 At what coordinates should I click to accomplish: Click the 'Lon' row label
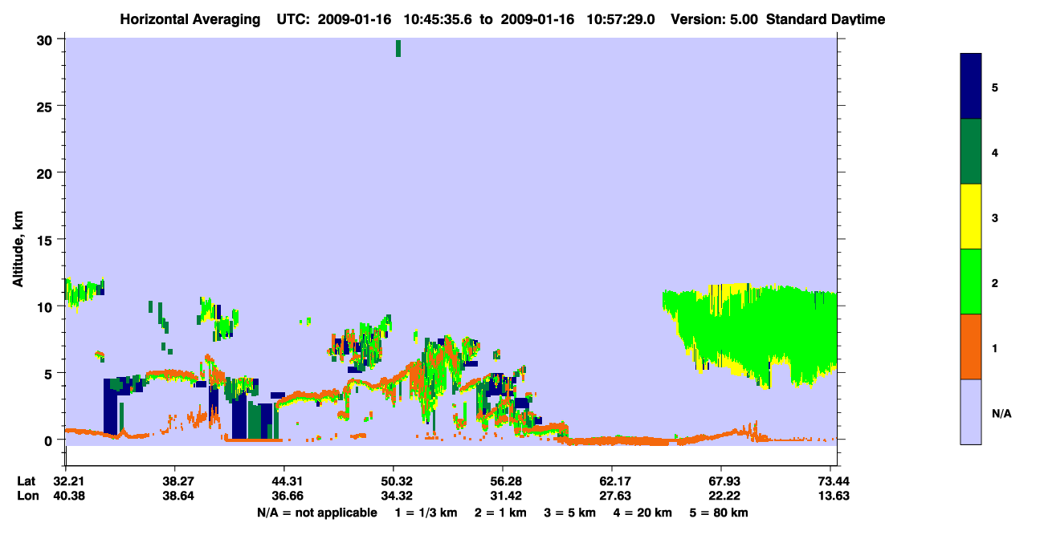(x=27, y=496)
